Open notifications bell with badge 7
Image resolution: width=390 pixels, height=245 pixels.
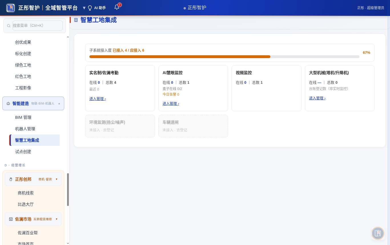[x=117, y=7]
